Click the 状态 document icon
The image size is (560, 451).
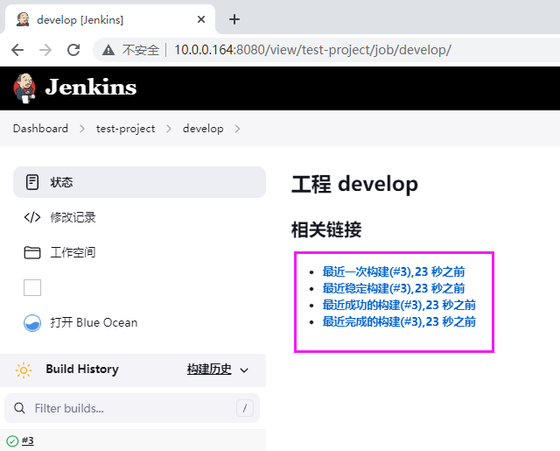[32, 182]
